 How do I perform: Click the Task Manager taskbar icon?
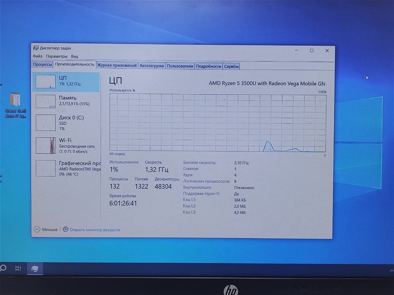tap(35, 269)
